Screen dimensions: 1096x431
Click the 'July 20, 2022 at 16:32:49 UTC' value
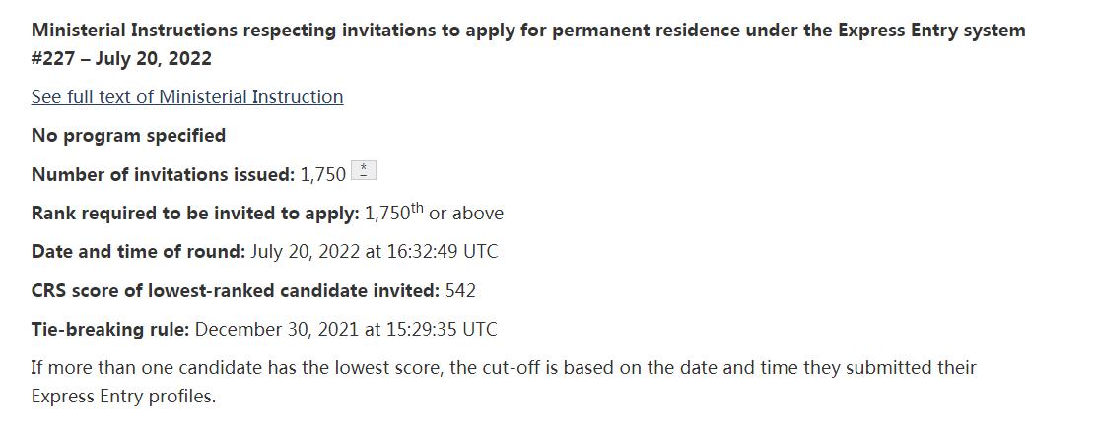[375, 251]
